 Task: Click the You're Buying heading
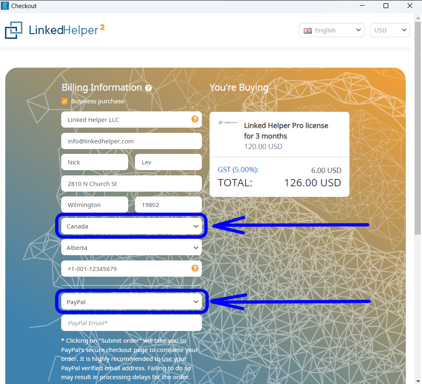point(239,87)
